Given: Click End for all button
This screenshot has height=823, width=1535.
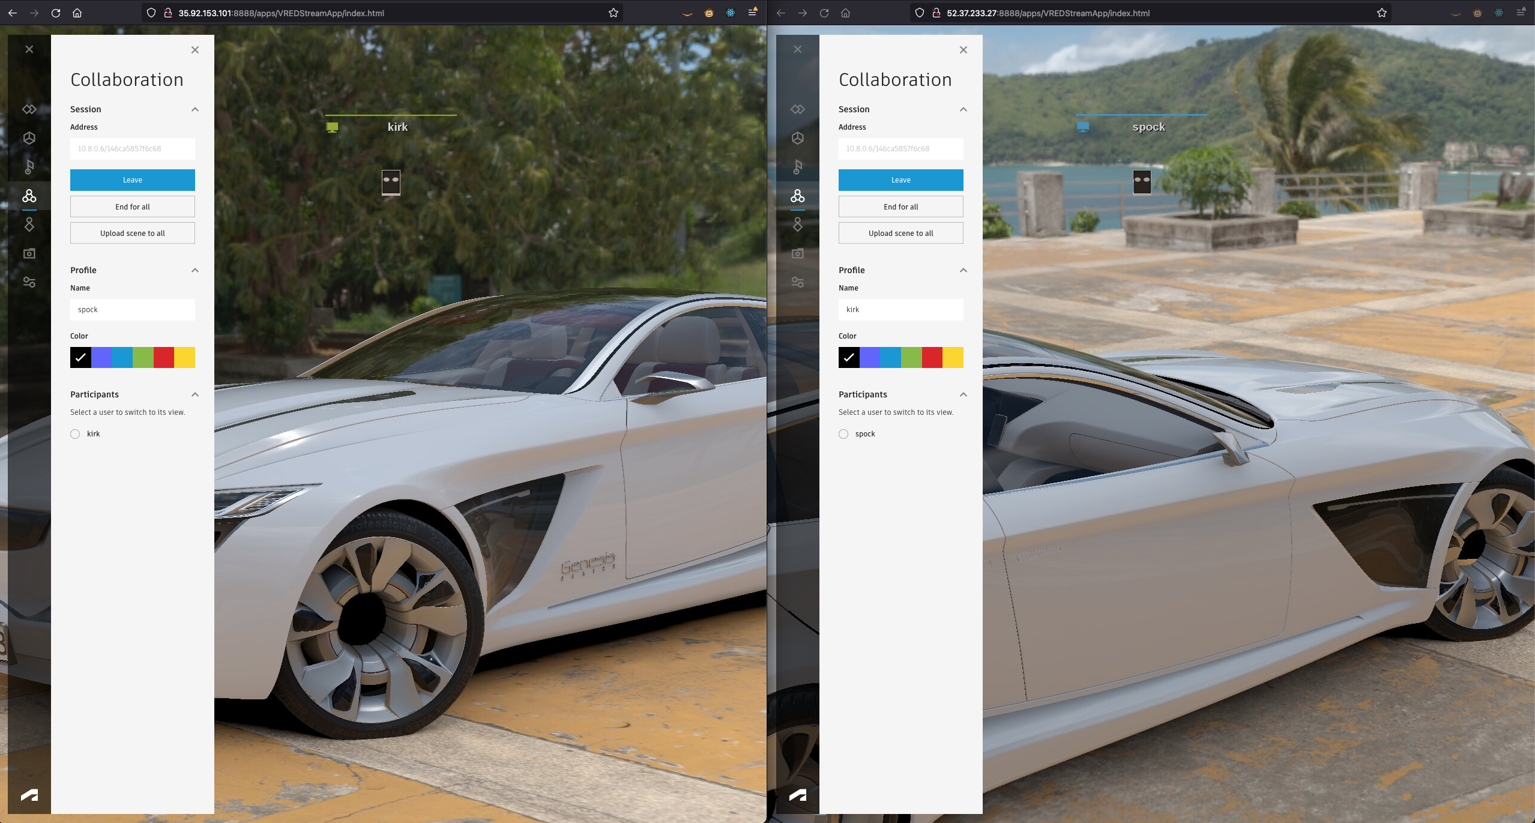Looking at the screenshot, I should 132,206.
